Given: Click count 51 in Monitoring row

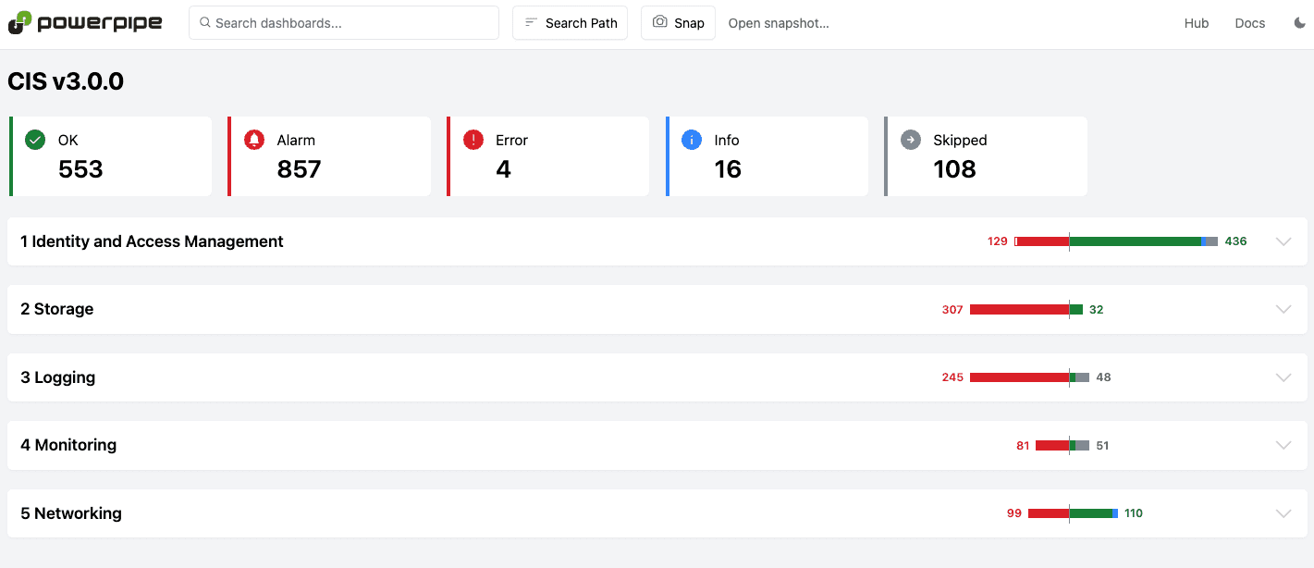Looking at the screenshot, I should [x=1102, y=446].
